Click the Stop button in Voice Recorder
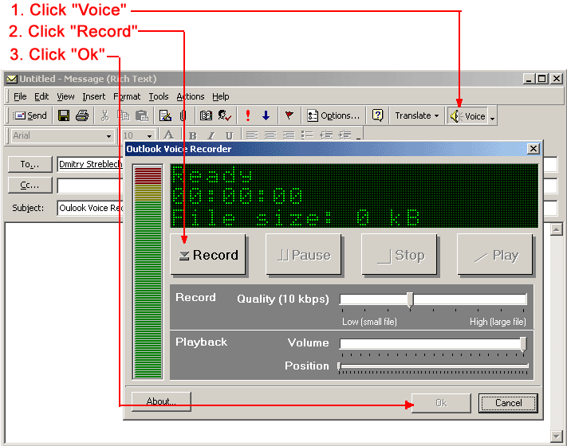Viewport: 567px width, 446px height. tap(400, 255)
